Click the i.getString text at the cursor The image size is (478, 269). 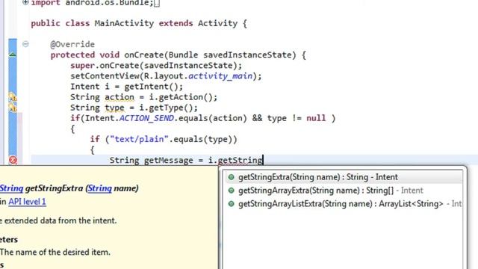[x=235, y=160]
